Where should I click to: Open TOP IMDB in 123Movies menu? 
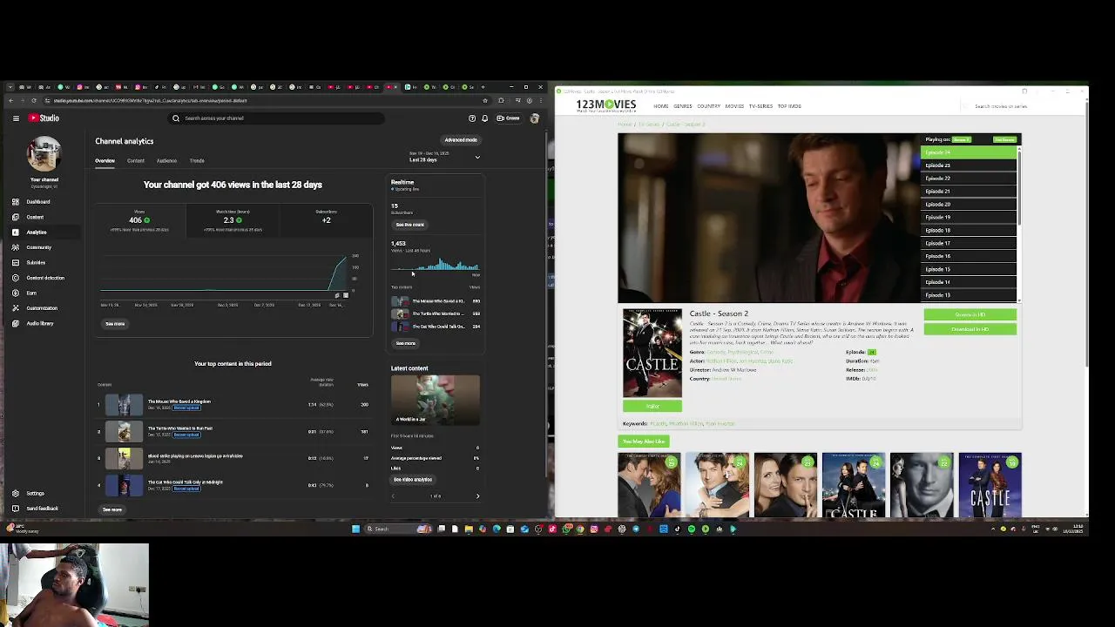click(x=789, y=106)
